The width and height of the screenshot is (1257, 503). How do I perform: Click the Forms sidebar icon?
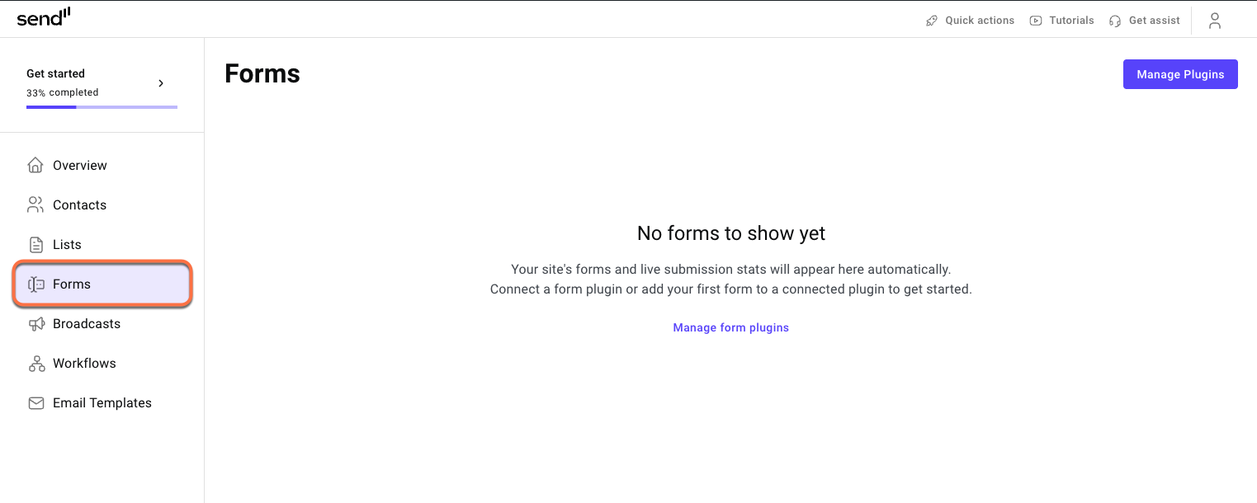[x=35, y=284]
